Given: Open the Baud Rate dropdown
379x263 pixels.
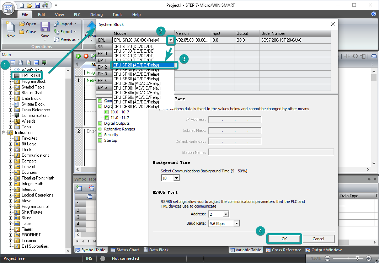Looking at the screenshot, I should coord(237,223).
